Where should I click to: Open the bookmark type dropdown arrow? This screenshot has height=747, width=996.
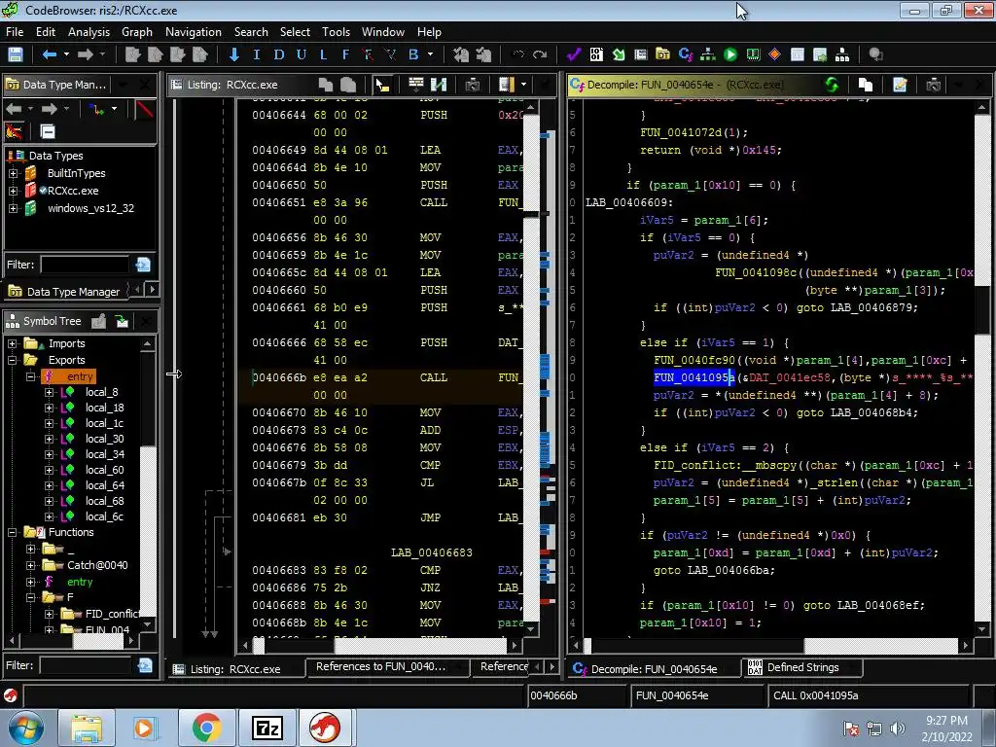click(430, 54)
